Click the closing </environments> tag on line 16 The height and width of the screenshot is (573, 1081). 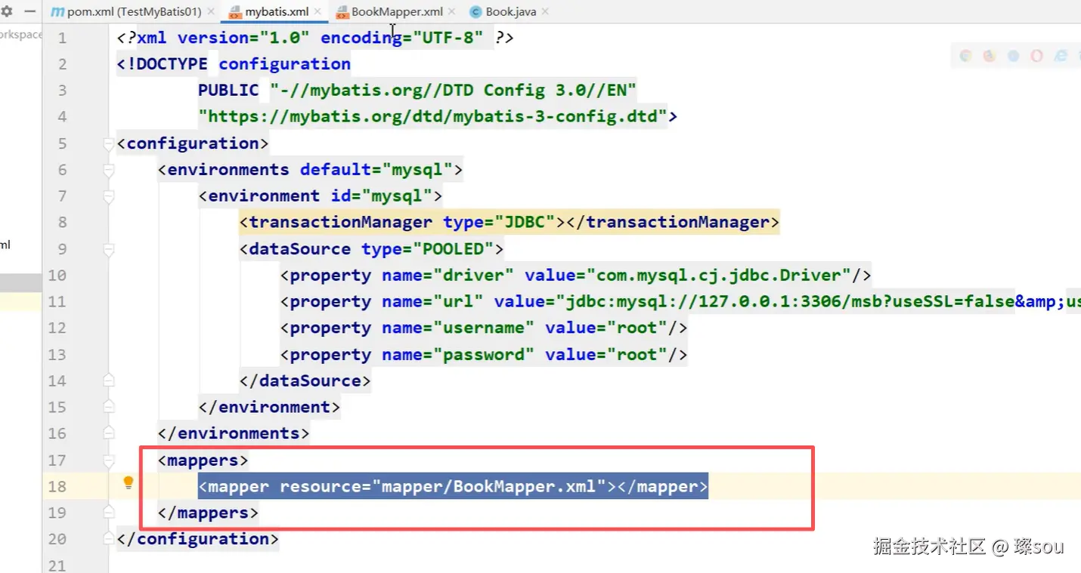[x=234, y=433]
